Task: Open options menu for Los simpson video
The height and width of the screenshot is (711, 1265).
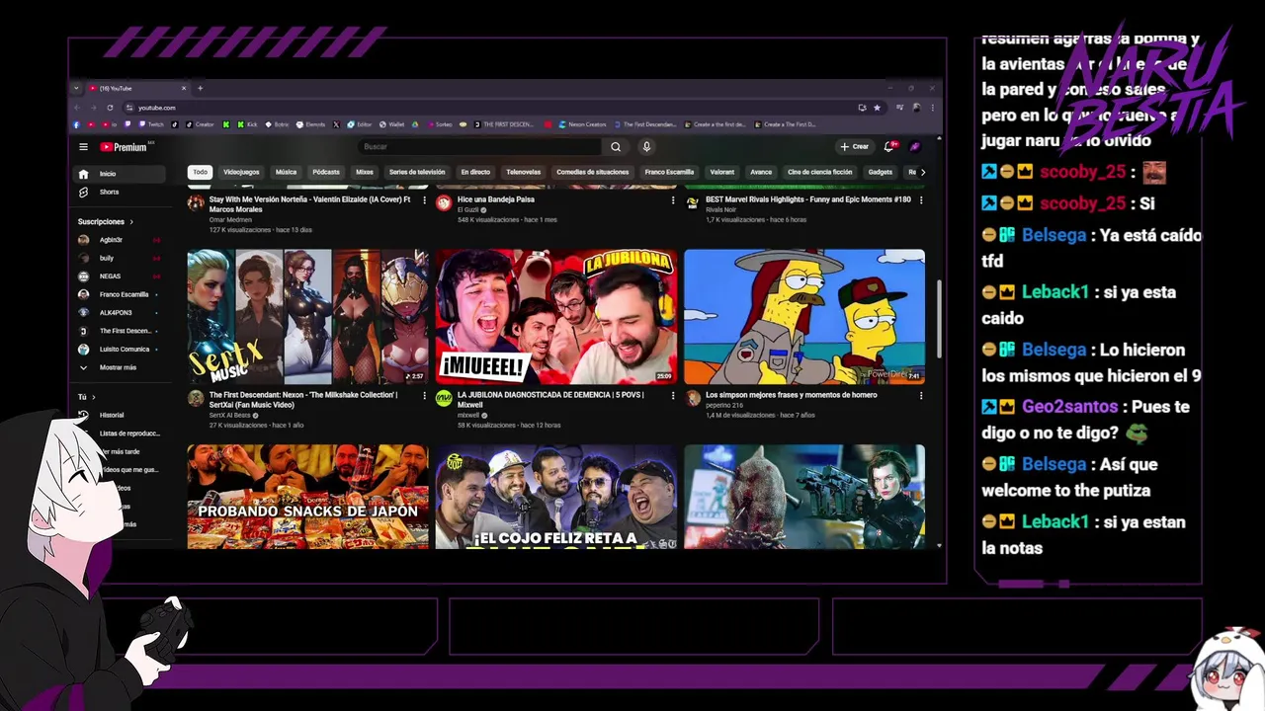Action: 921,396
